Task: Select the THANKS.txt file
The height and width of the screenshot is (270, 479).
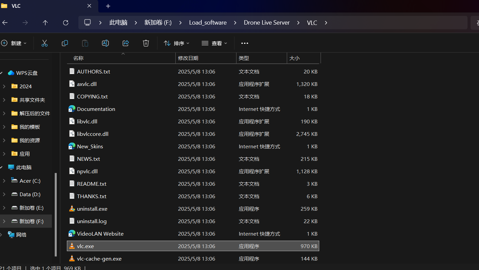Action: [x=193, y=196]
